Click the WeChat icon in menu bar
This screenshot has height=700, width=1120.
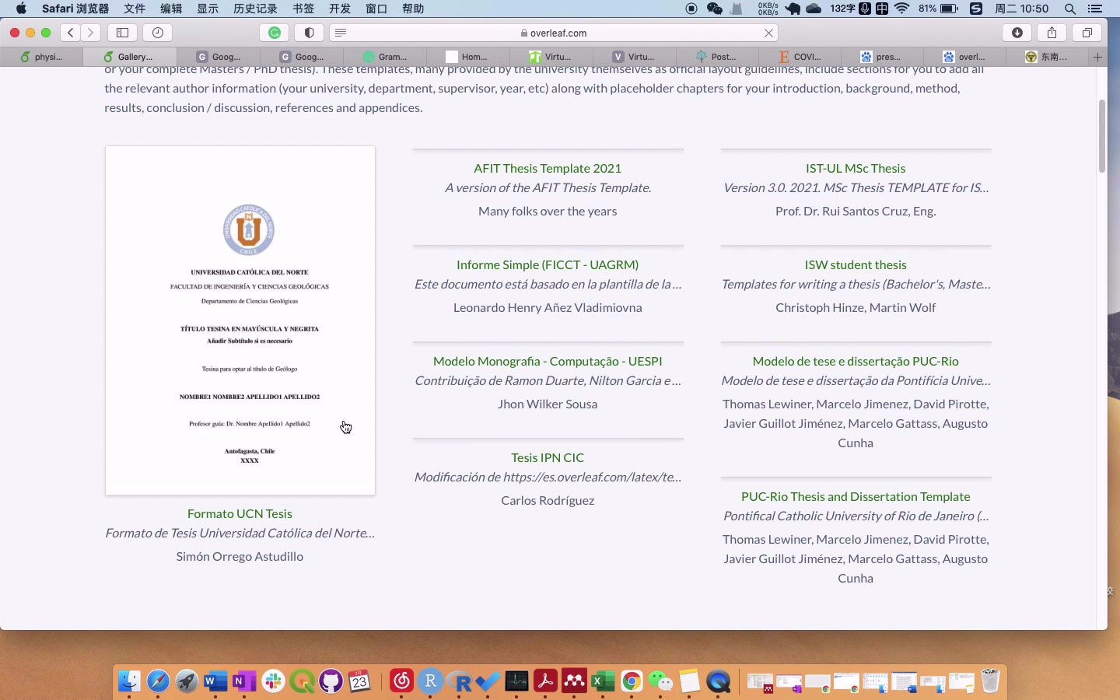pyautogui.click(x=715, y=9)
